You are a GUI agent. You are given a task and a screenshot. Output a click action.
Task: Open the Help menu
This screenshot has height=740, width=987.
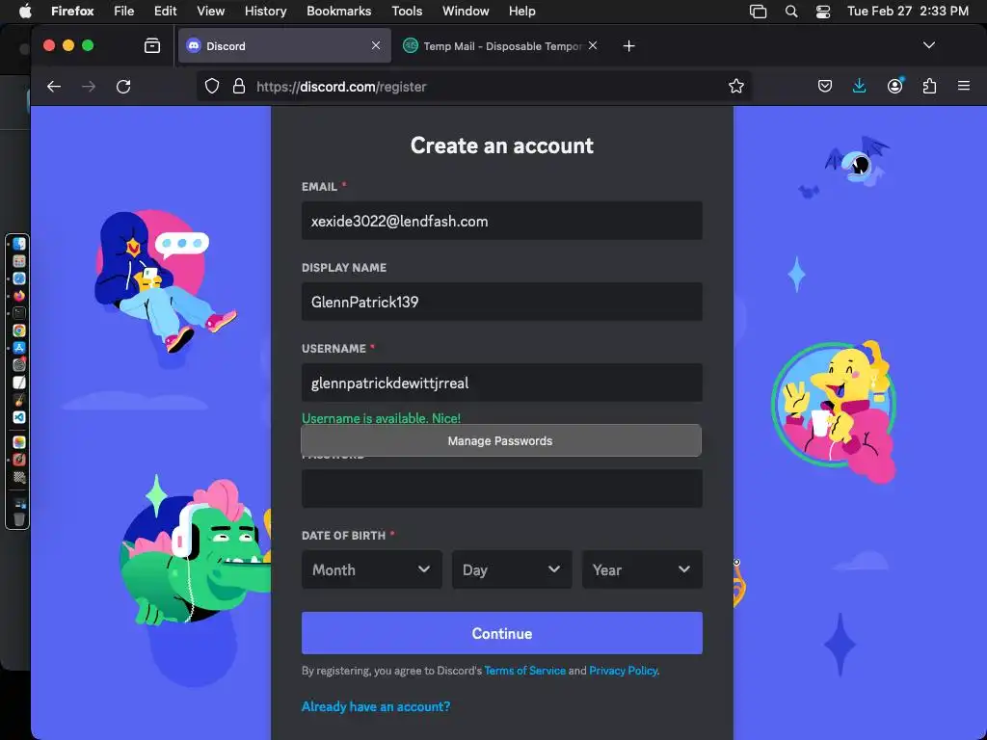(521, 12)
